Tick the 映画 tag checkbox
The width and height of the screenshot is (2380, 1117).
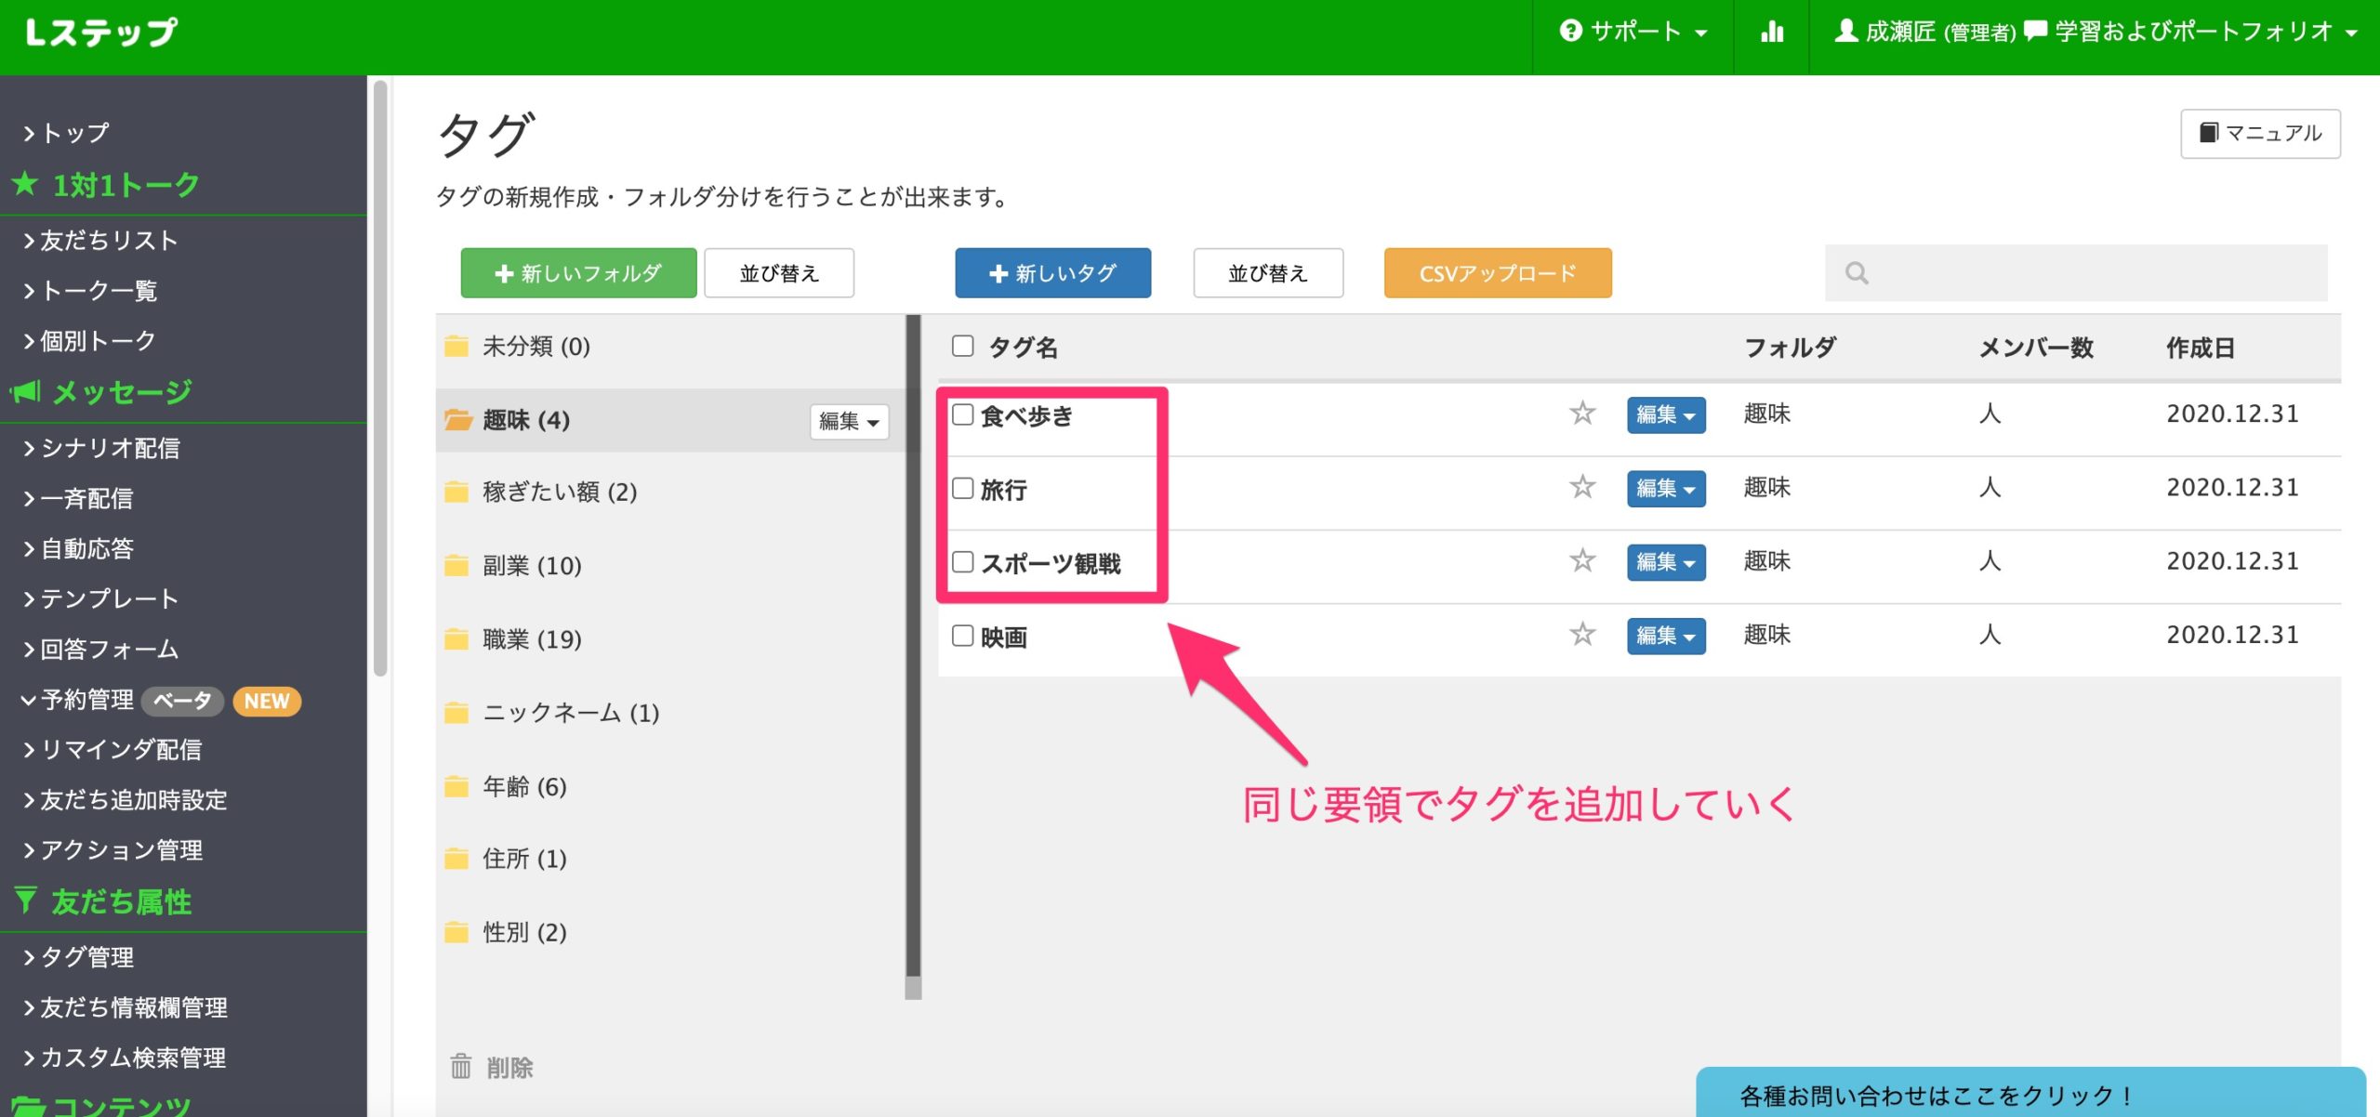[x=963, y=636]
